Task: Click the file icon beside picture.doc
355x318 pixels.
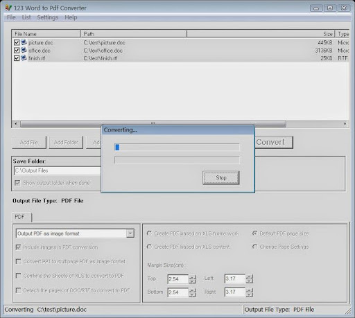Action: (x=24, y=42)
